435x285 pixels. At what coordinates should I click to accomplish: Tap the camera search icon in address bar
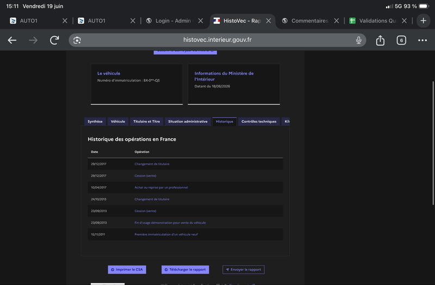[77, 40]
